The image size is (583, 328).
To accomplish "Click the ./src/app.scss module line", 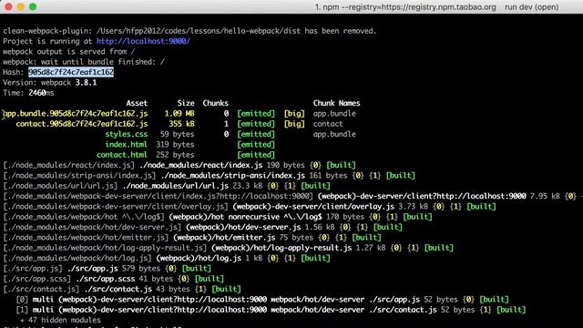I will [113, 279].
